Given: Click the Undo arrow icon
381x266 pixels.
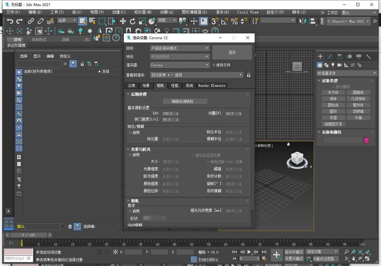Looking at the screenshot, I should 10,21.
